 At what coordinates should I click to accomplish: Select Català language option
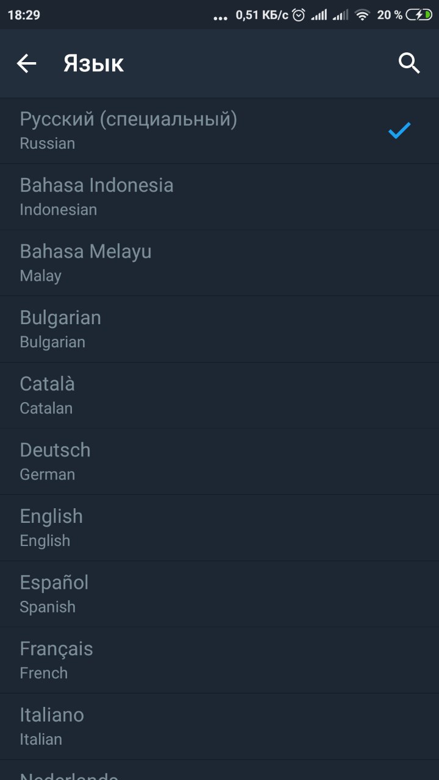220,395
